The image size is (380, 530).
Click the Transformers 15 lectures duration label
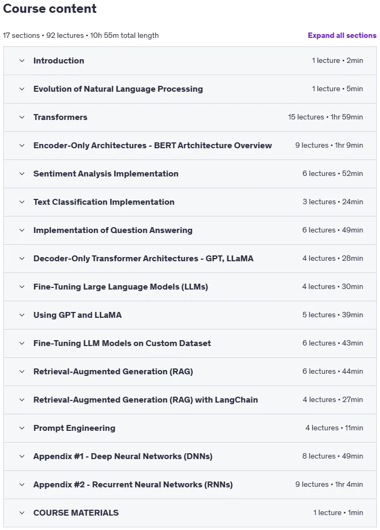point(325,117)
